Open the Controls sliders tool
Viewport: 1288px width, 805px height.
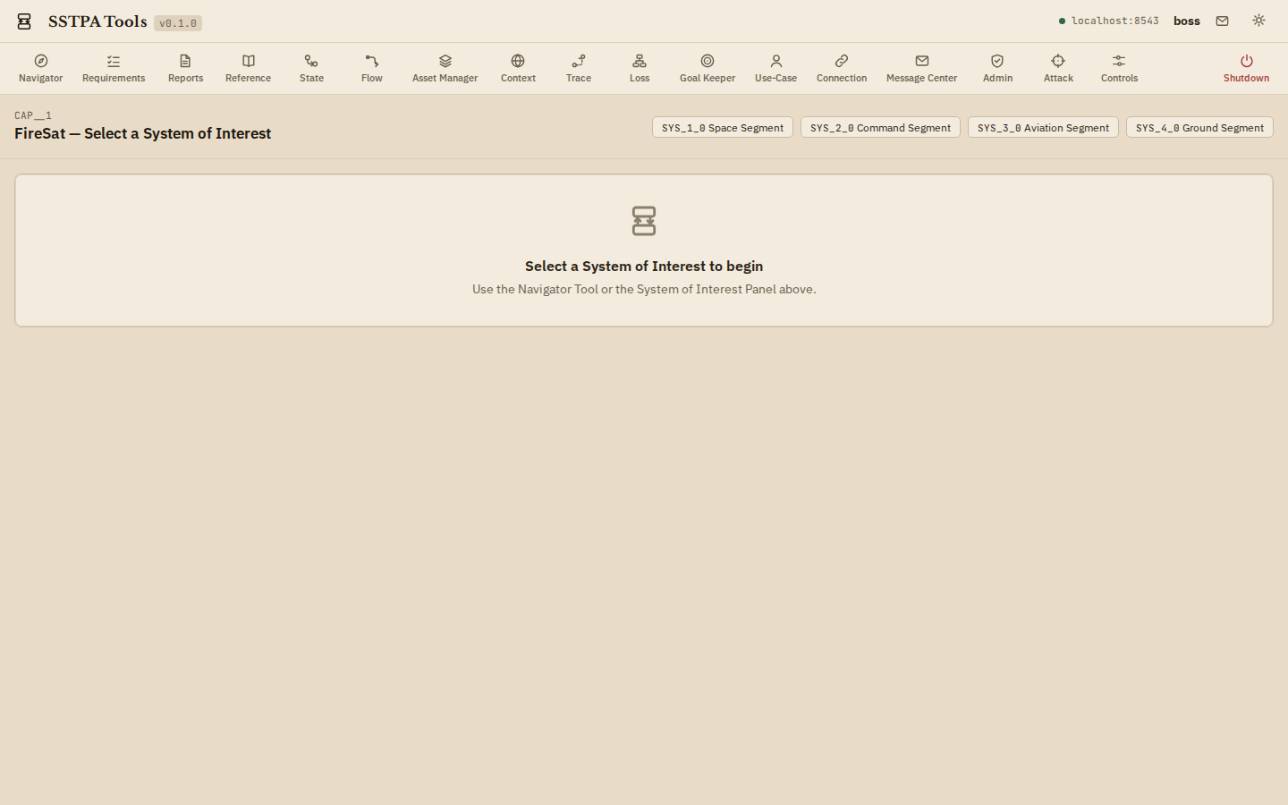[x=1119, y=68]
